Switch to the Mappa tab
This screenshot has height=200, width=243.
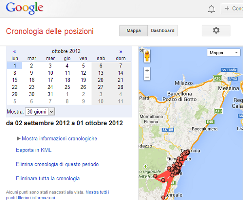click(133, 31)
